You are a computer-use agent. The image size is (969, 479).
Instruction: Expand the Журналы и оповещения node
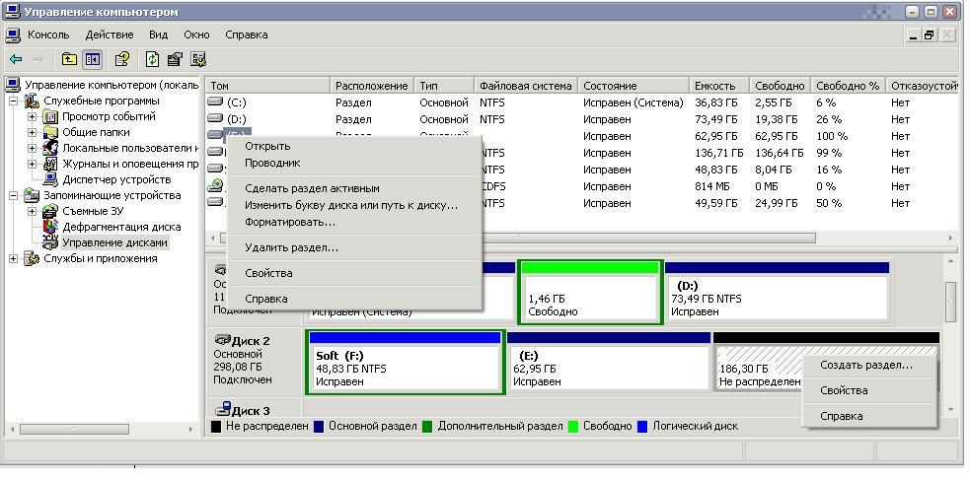pyautogui.click(x=33, y=165)
